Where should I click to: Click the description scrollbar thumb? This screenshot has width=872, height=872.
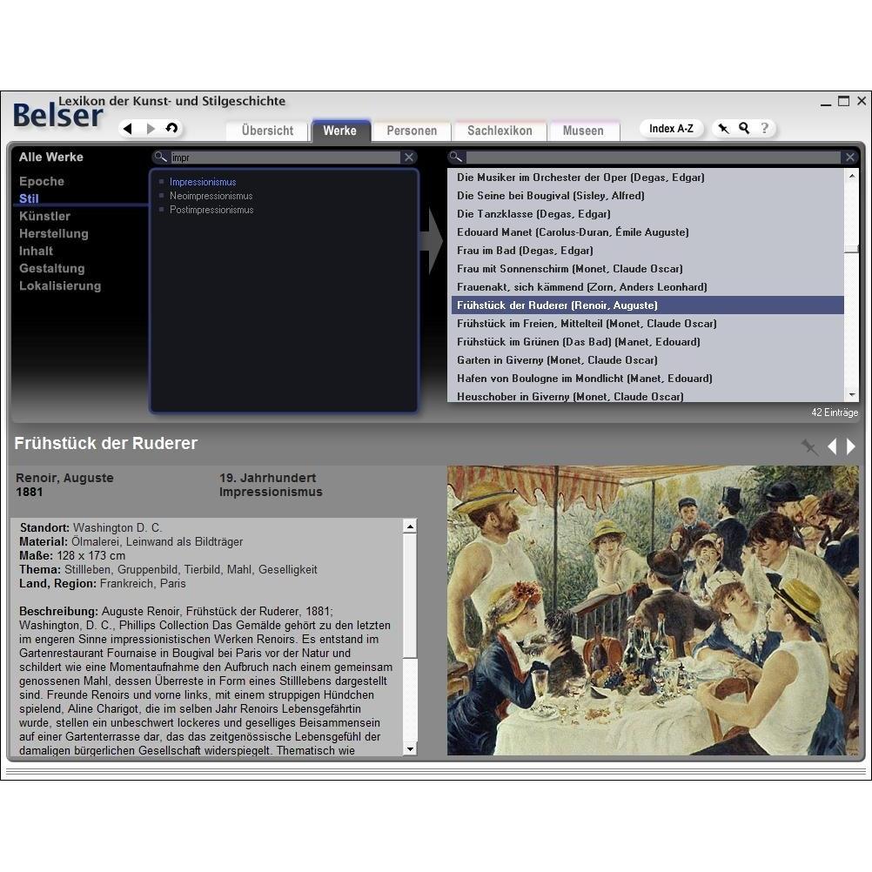pos(410,595)
